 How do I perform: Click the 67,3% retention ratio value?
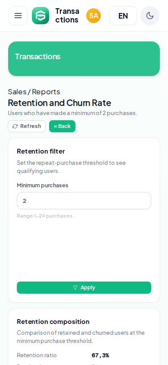(100, 355)
